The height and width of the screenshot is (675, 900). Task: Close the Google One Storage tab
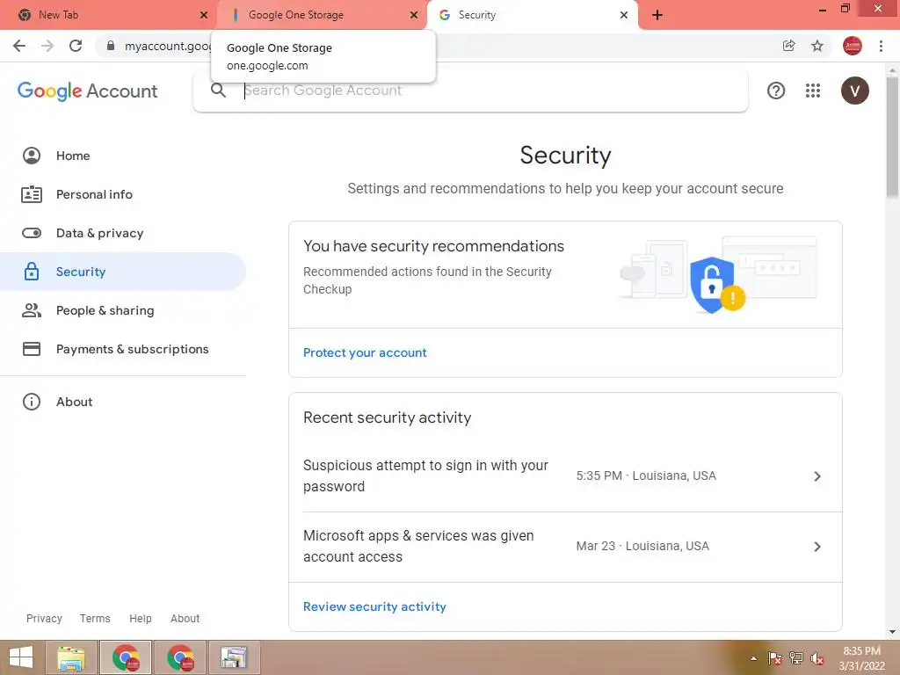point(414,15)
